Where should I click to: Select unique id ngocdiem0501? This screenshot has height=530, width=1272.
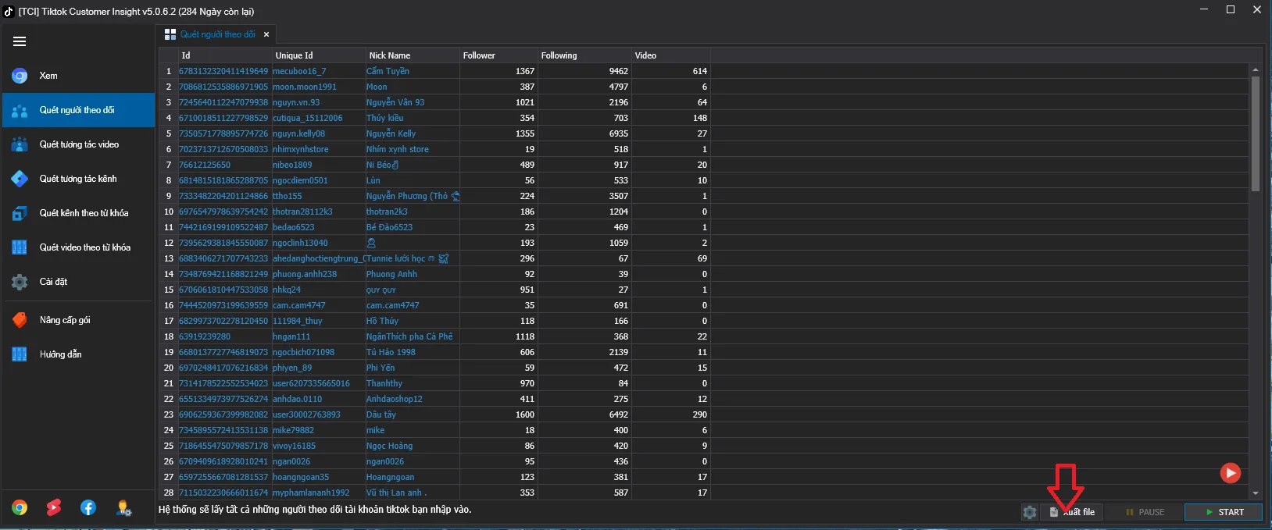pyautogui.click(x=300, y=180)
